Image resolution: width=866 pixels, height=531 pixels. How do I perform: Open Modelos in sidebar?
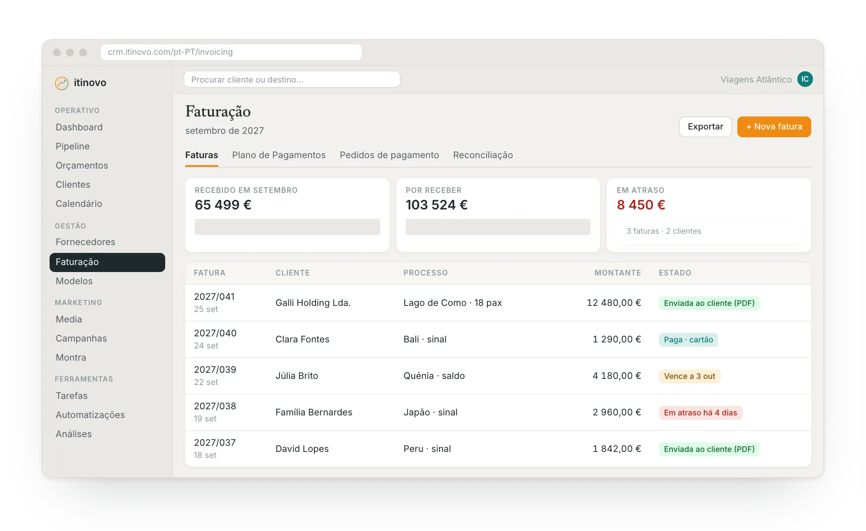[x=74, y=281]
